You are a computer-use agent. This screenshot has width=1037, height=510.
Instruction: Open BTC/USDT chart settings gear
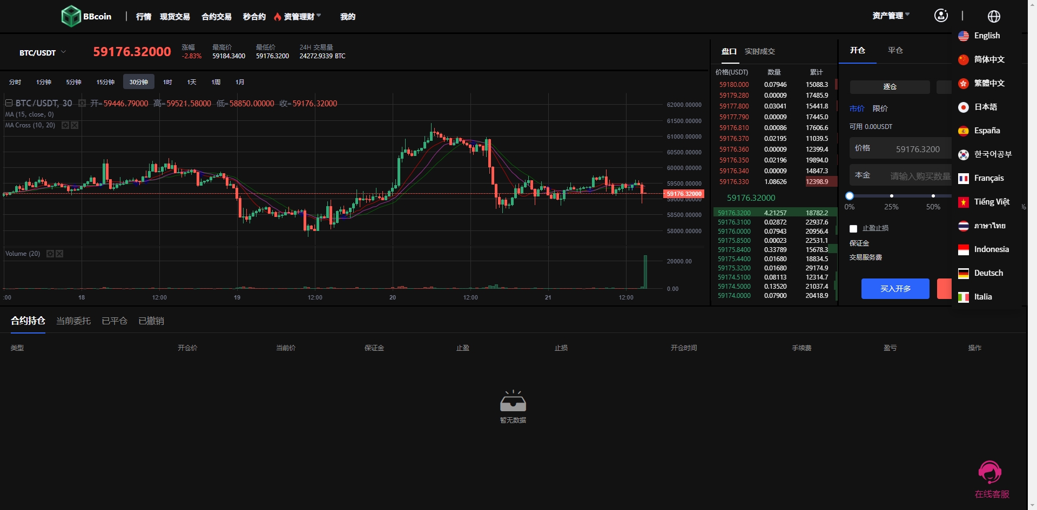pos(82,103)
